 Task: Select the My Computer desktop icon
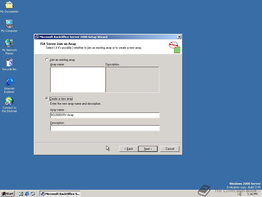[9, 26]
